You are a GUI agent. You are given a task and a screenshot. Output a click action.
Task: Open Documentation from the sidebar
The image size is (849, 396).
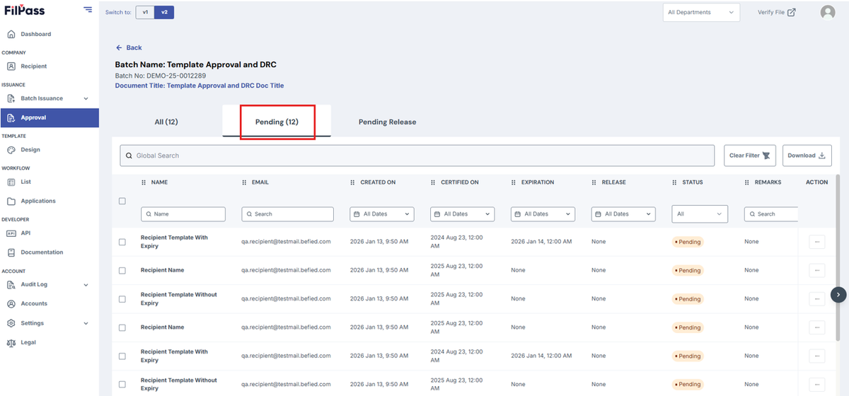tap(42, 252)
